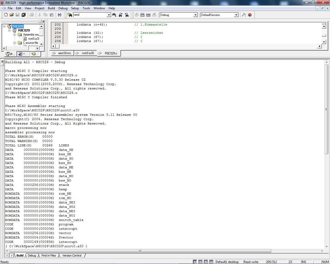This screenshot has width=330, height=264.
Task: Collapse the Assembly source folder
Action: (x=15, y=35)
